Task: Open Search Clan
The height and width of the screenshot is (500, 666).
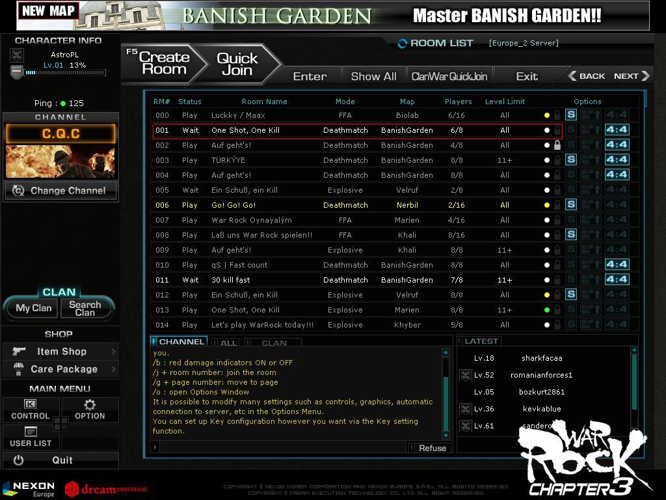Action: click(x=85, y=308)
